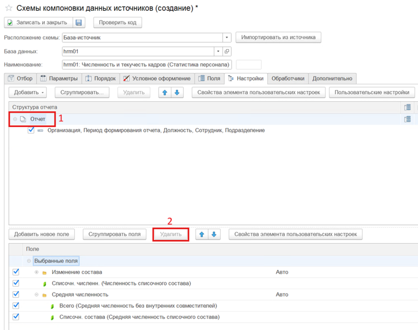418x330 pixels.
Task: Click the Наименование text input field
Action: click(x=146, y=65)
